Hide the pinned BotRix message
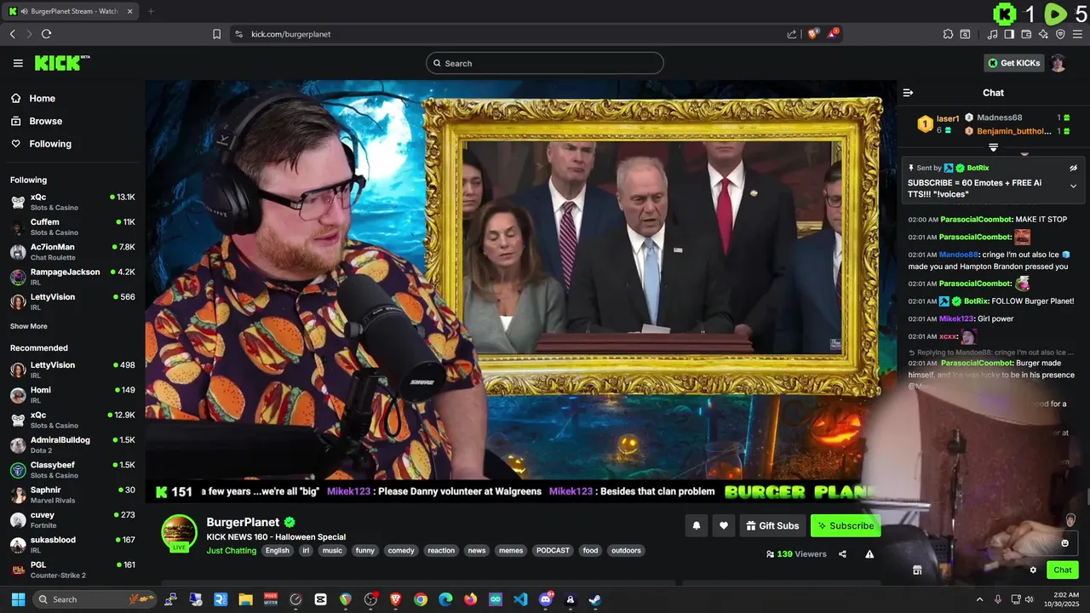The height and width of the screenshot is (613, 1090). pyautogui.click(x=1073, y=168)
